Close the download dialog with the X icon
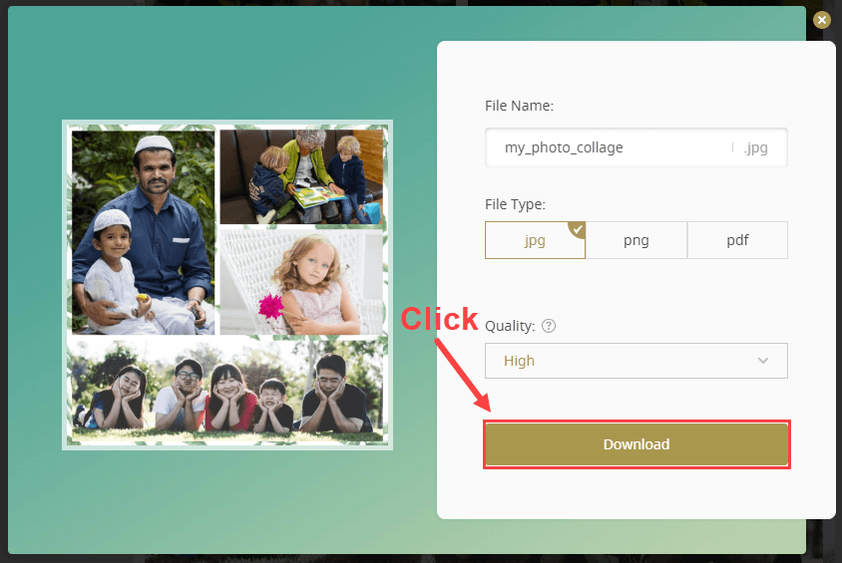Screen dimensions: 842x563 point(821,20)
